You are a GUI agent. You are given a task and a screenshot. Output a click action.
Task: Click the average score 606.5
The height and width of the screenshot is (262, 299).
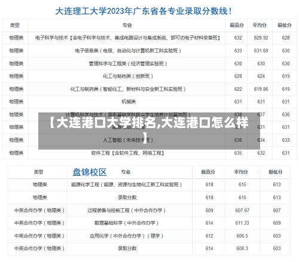point(242,236)
